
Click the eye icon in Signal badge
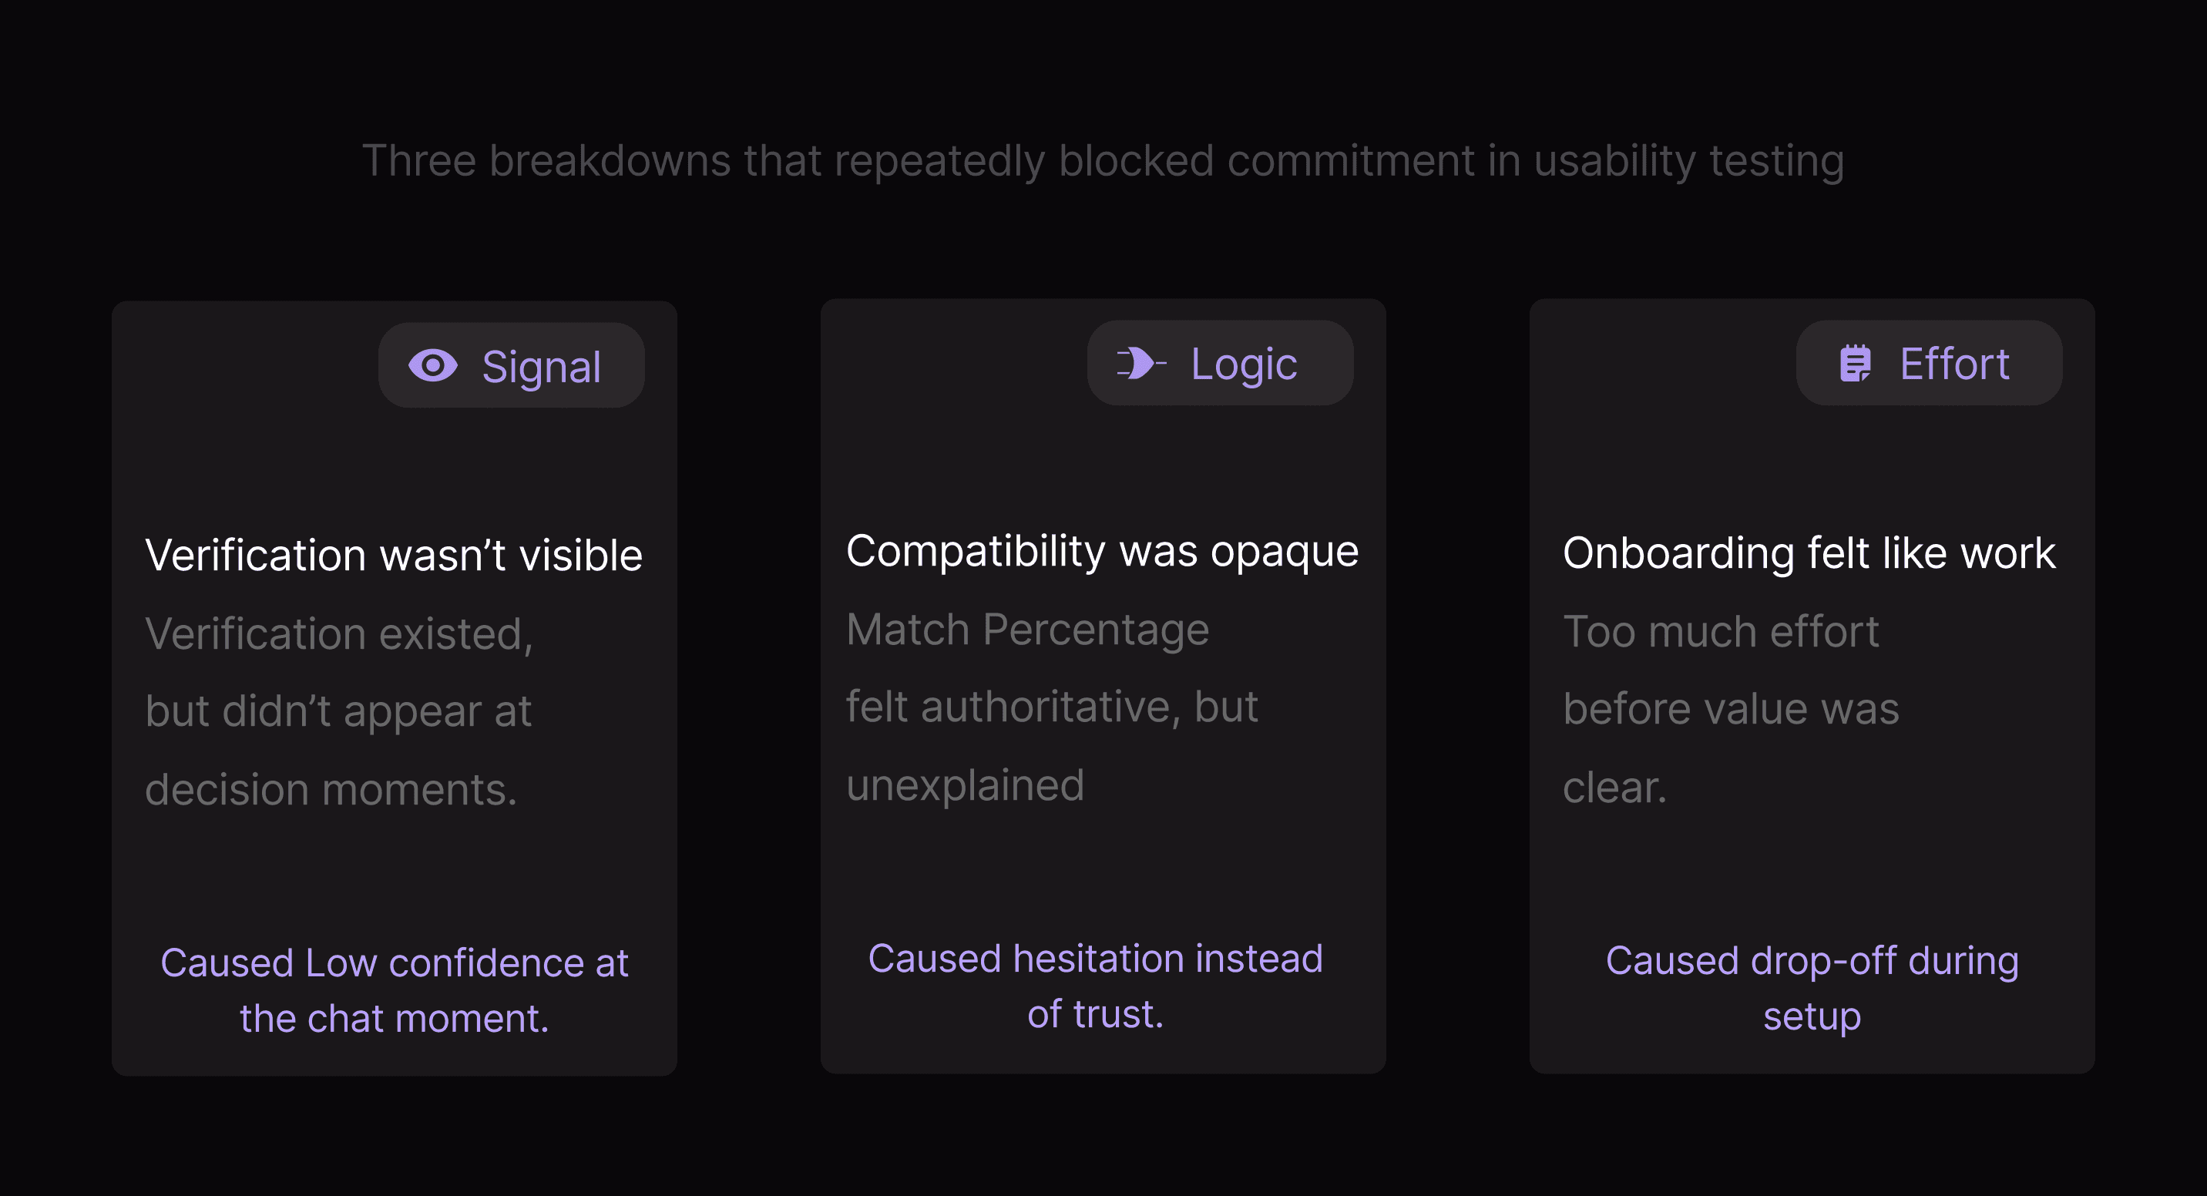click(432, 366)
